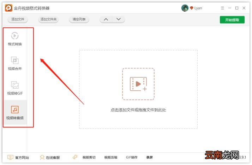Screen dimensions: 252x165
Task: Open 在线客服 support
Action: (x=53, y=158)
